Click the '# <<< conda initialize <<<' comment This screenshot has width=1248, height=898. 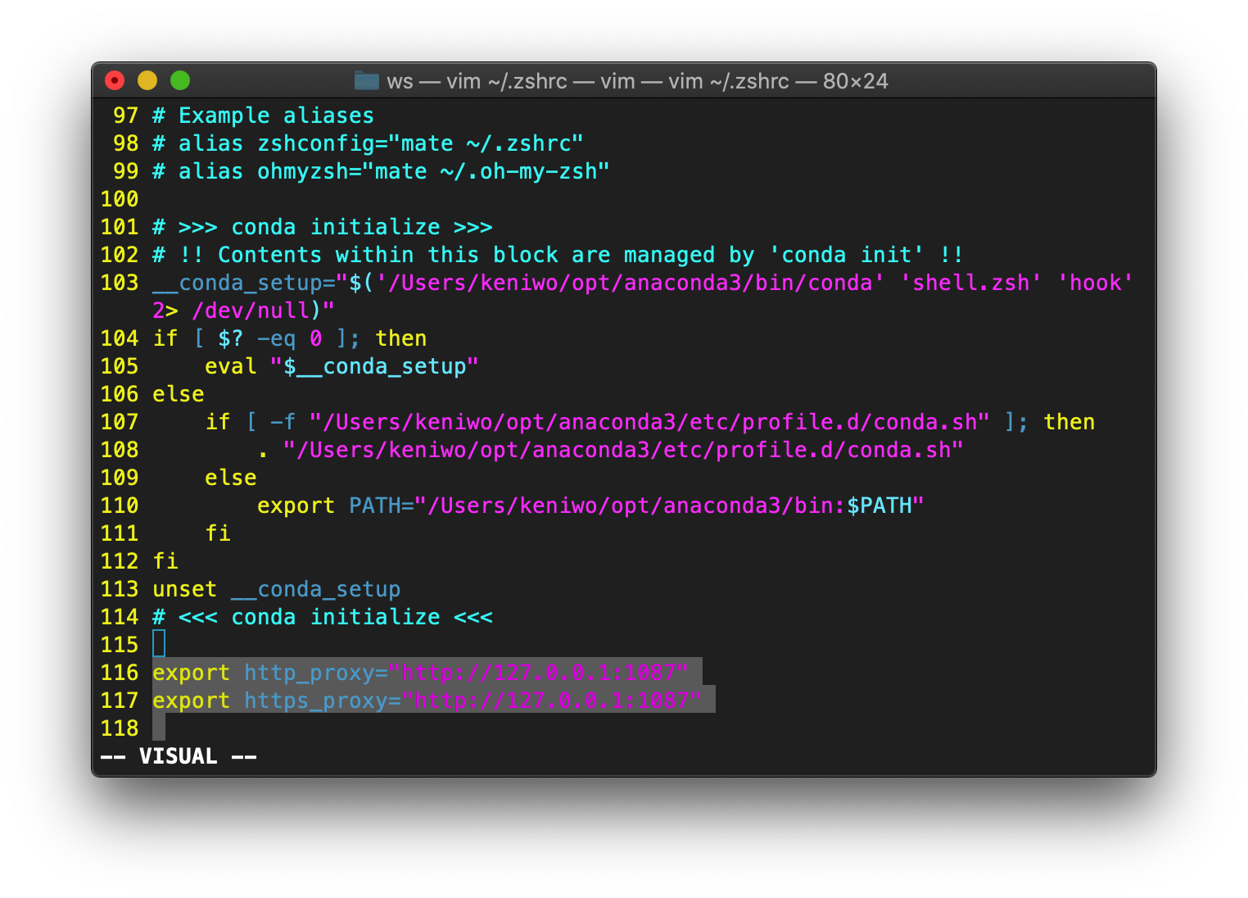point(322,617)
